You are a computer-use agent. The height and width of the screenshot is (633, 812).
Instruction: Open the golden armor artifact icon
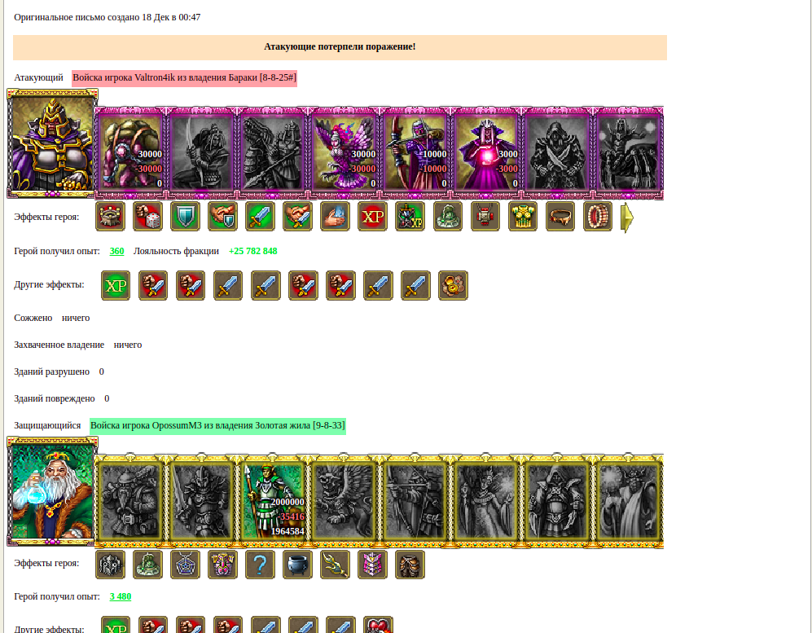click(x=523, y=217)
